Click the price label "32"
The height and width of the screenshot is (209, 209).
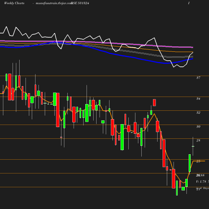click(x=198, y=112)
